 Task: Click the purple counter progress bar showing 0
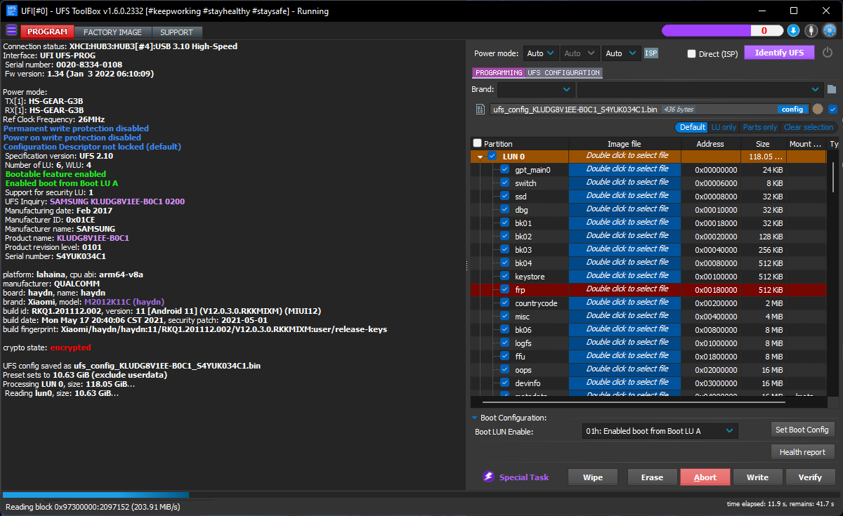coord(722,31)
